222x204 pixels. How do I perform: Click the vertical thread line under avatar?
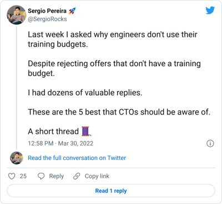point(17,88)
